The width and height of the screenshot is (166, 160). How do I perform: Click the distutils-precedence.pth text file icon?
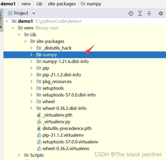click(x=39, y=128)
